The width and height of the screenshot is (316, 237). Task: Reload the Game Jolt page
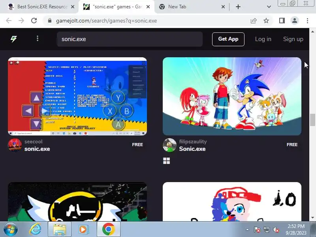point(34,21)
